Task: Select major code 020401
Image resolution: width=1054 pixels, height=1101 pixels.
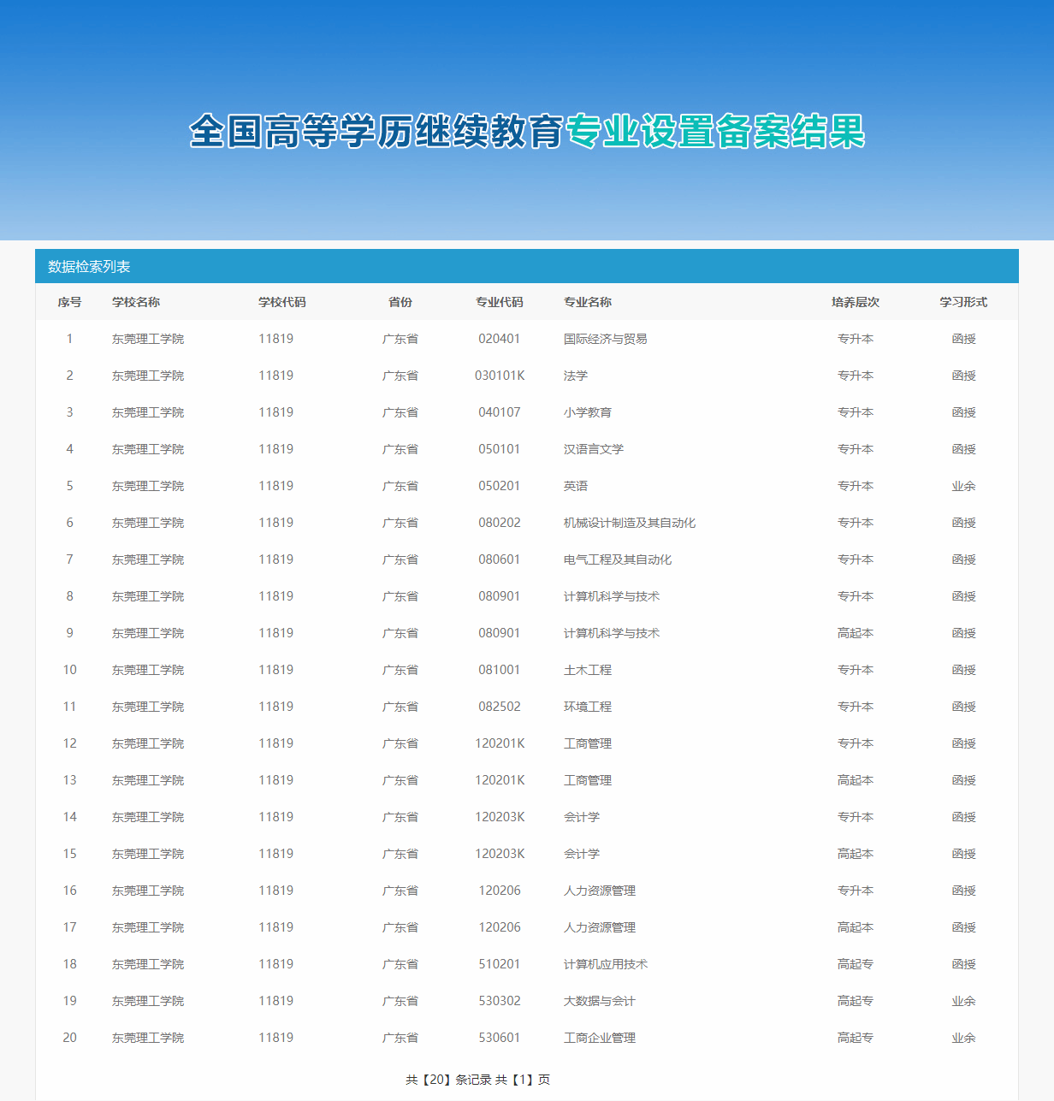Action: pos(500,339)
